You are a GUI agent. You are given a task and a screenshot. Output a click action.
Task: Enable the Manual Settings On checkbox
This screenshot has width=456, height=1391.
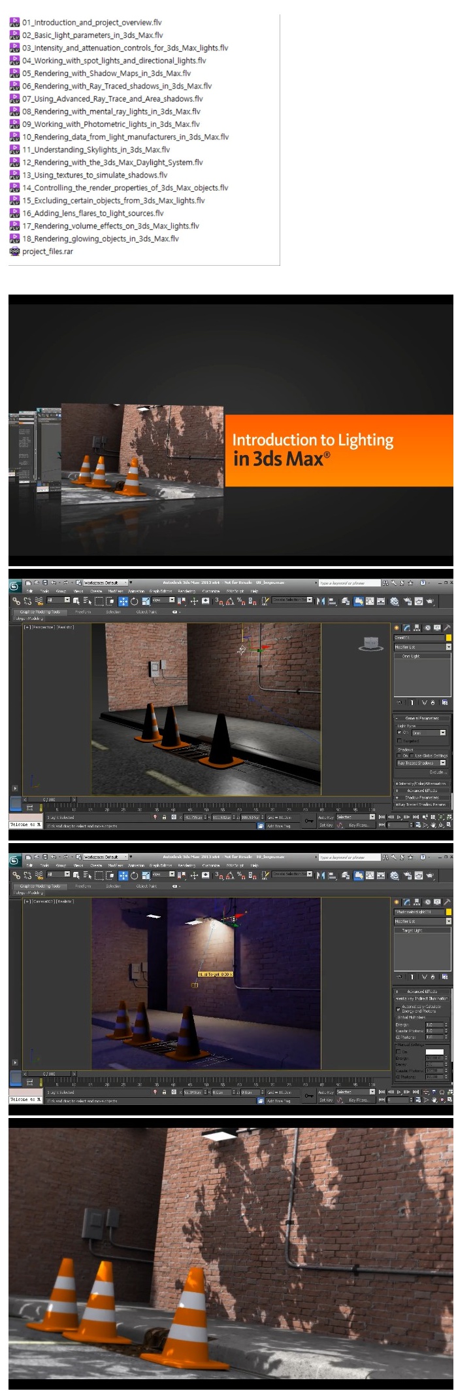[x=399, y=1052]
